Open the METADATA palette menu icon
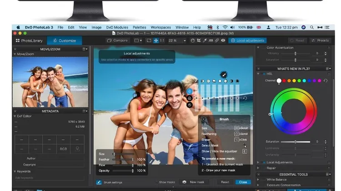 (85, 111)
